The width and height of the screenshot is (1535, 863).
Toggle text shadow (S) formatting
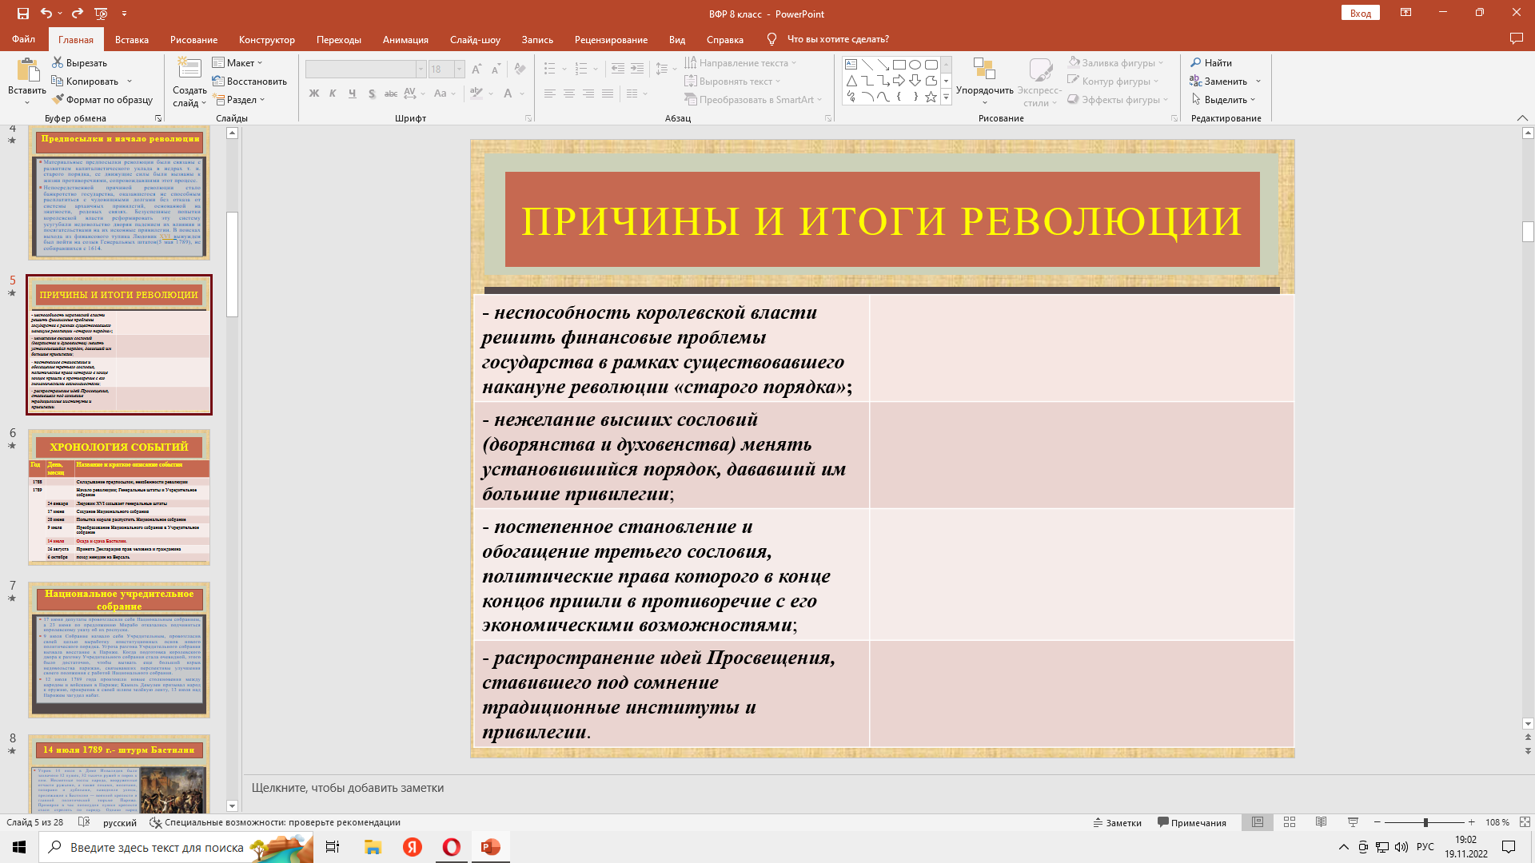pyautogui.click(x=371, y=93)
